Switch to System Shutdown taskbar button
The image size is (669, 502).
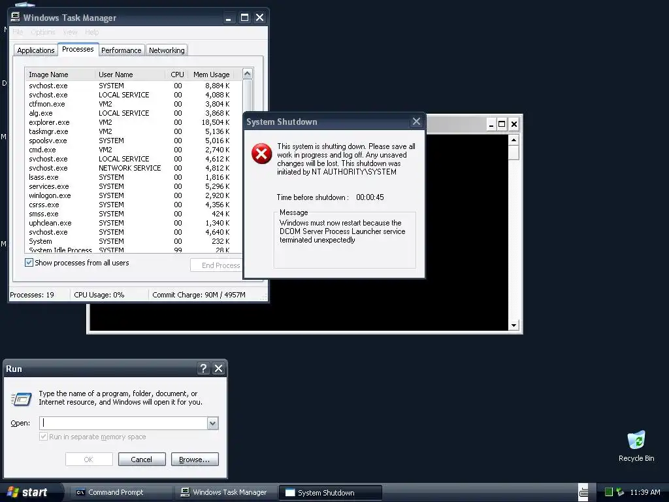pyautogui.click(x=330, y=493)
